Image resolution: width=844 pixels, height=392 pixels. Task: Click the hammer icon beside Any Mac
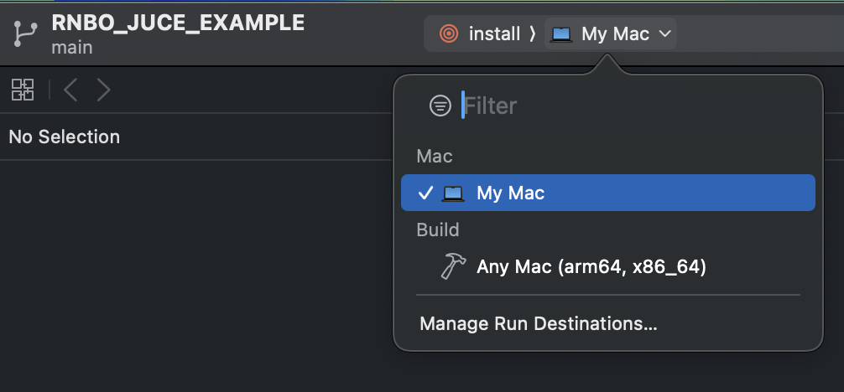coord(453,266)
